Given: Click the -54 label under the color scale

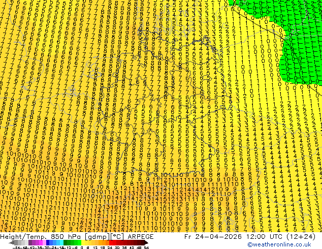Looking at the screenshot, I should click(x=16, y=248).
